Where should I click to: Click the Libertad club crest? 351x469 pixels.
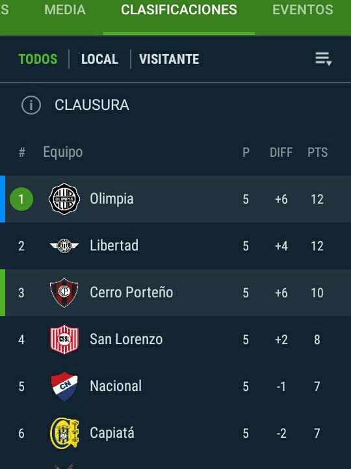(64, 246)
